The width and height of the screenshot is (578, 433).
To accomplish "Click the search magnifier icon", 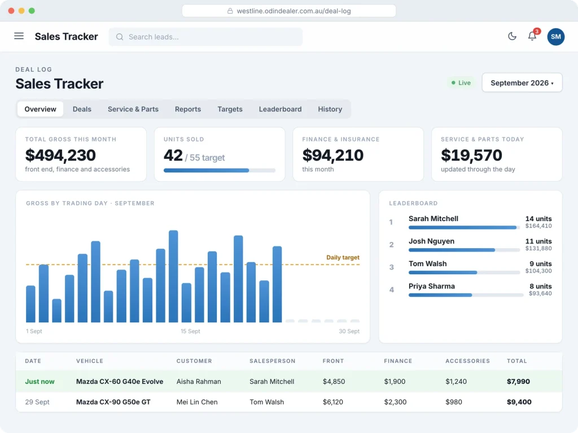I will tap(120, 37).
